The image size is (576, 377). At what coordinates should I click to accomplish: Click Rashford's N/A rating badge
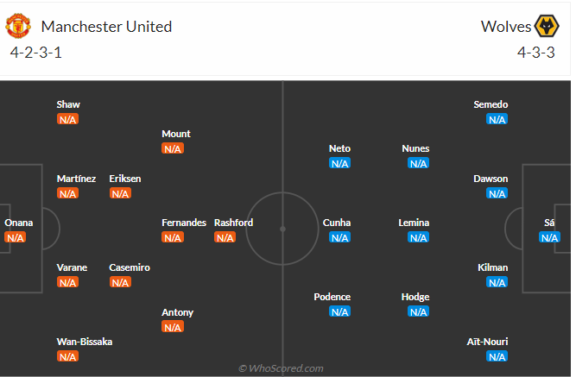(x=225, y=237)
